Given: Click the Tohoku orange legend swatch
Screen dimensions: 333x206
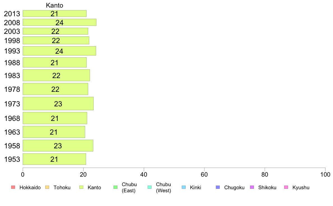Looking at the screenshot, I should pyautogui.click(x=47, y=187).
